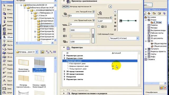This screenshot has width=169, height=95.
Task: Click К-во горизонт. реек parameter row
Action: [100, 64]
